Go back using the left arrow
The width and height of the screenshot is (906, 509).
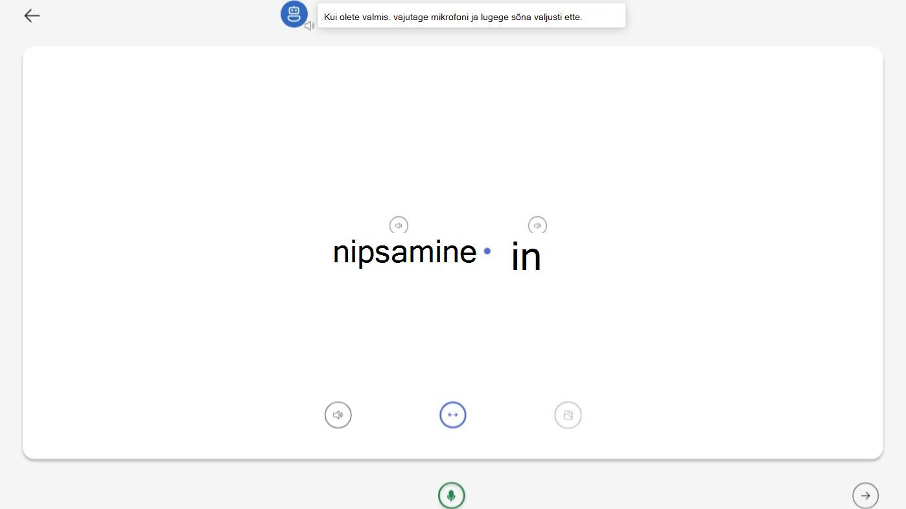(x=32, y=16)
